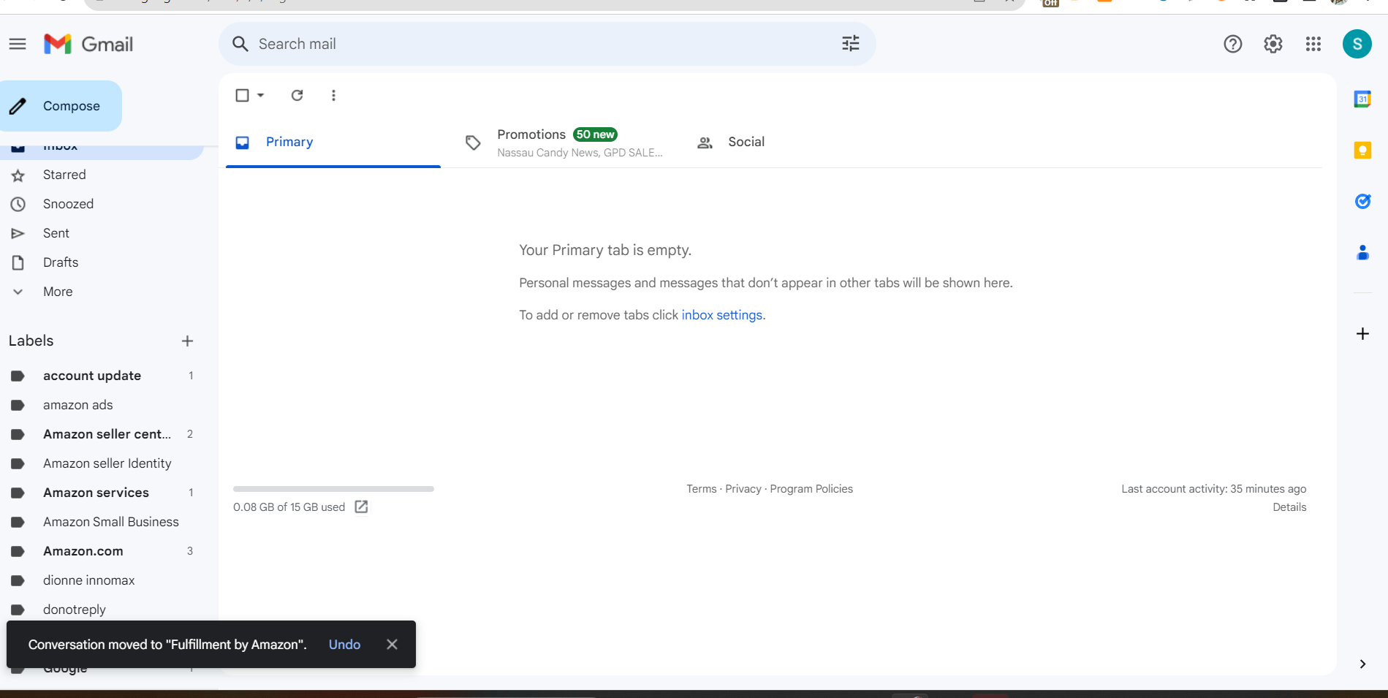Refresh the inbox
The width and height of the screenshot is (1388, 698).
click(297, 95)
